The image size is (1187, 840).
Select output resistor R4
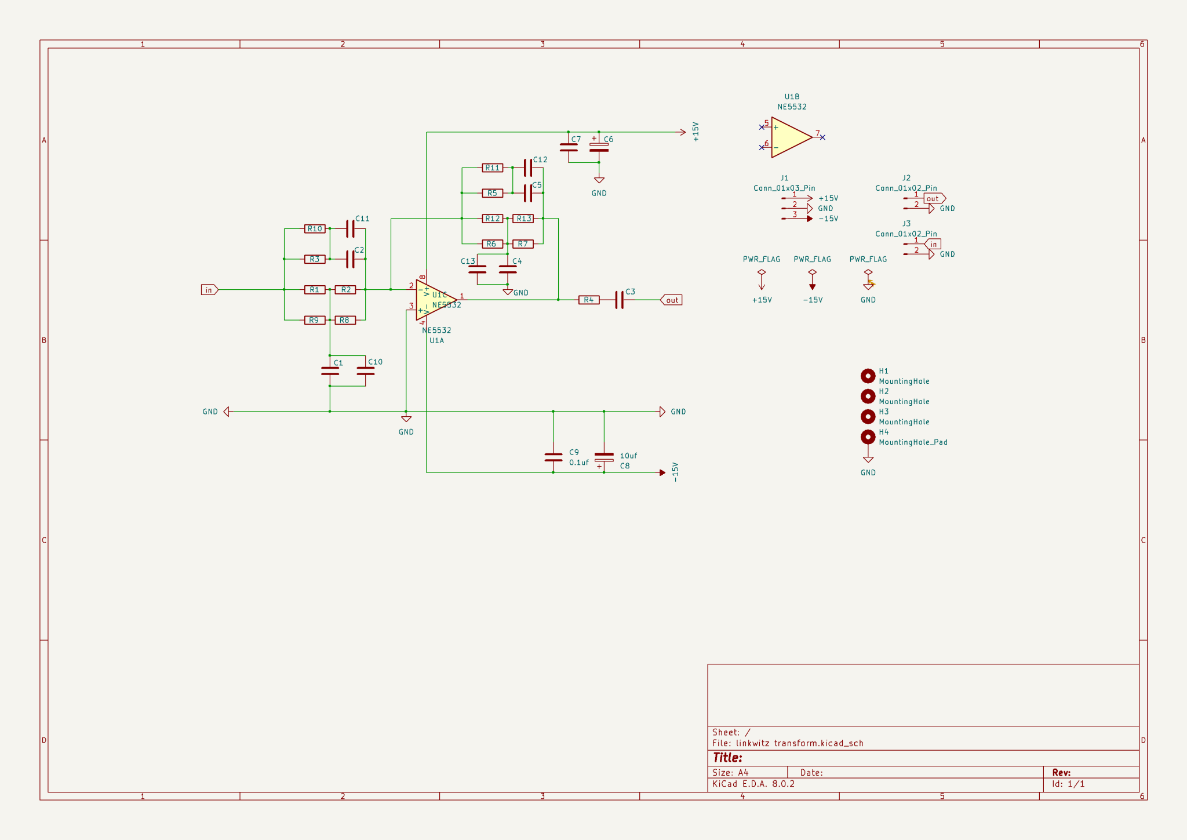[x=589, y=300]
